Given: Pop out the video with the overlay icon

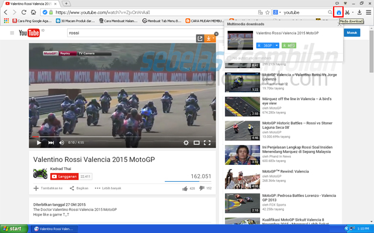Looking at the screenshot, I should click(x=200, y=38).
